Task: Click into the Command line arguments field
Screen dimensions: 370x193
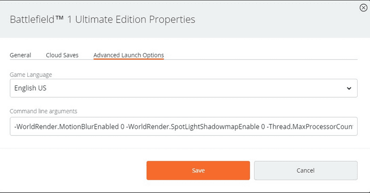Action: tap(184, 127)
